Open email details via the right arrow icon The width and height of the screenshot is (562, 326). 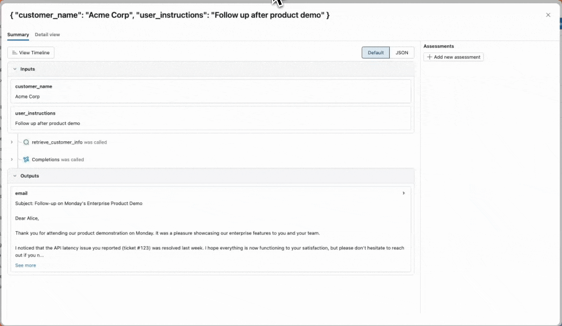pos(403,193)
